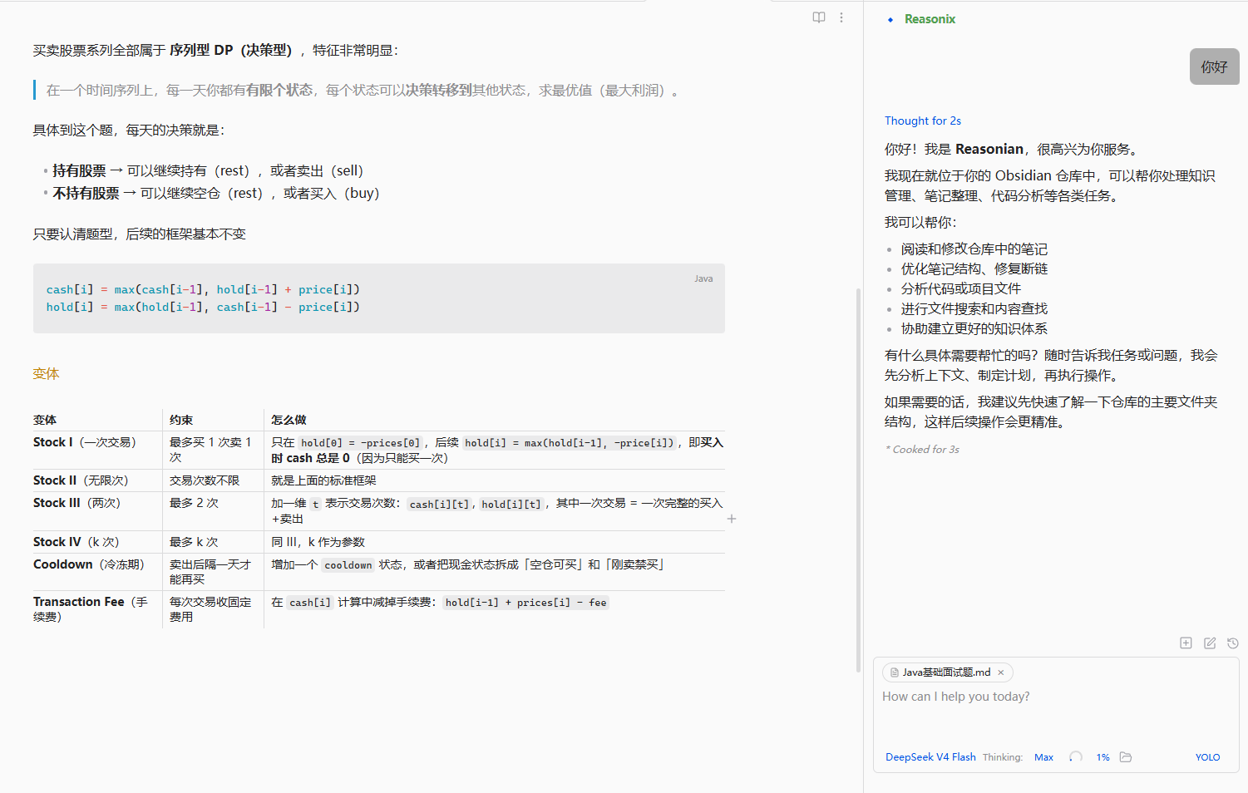Click the context usage ring indicator
Viewport: 1248px width, 793px height.
coord(1076,757)
